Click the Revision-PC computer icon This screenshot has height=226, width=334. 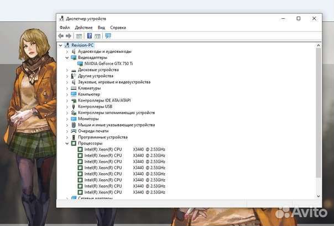point(67,45)
